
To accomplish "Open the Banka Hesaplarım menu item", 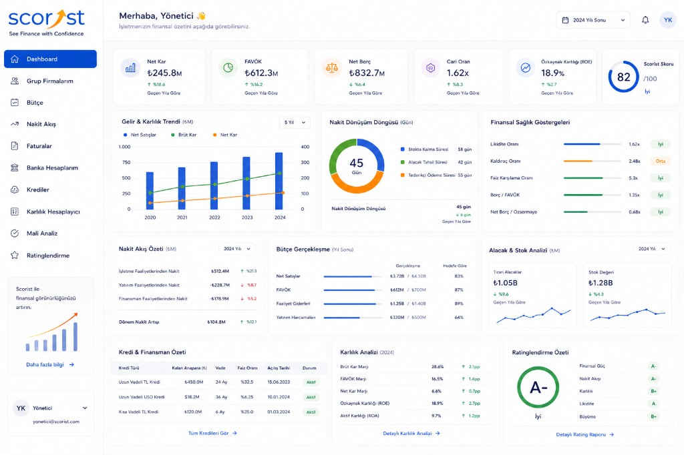I will coord(50,168).
